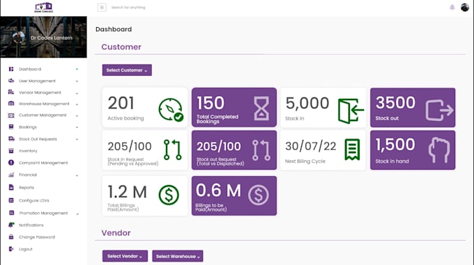474x265 pixels.
Task: Click the Active booking compass icon
Action: [x=171, y=110]
